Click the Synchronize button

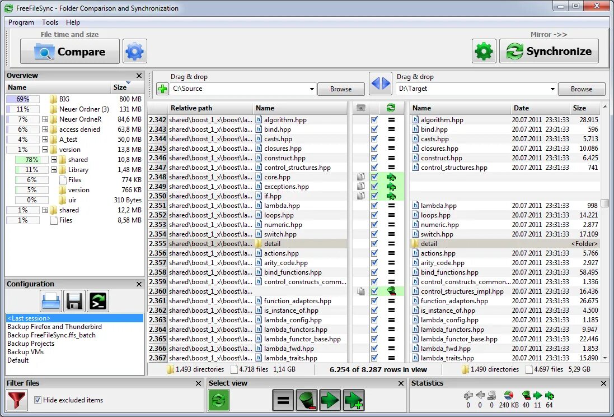click(549, 52)
